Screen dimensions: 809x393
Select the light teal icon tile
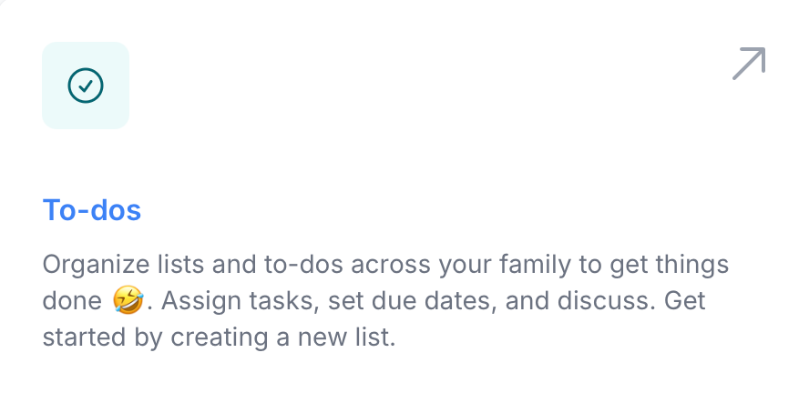[x=86, y=86]
